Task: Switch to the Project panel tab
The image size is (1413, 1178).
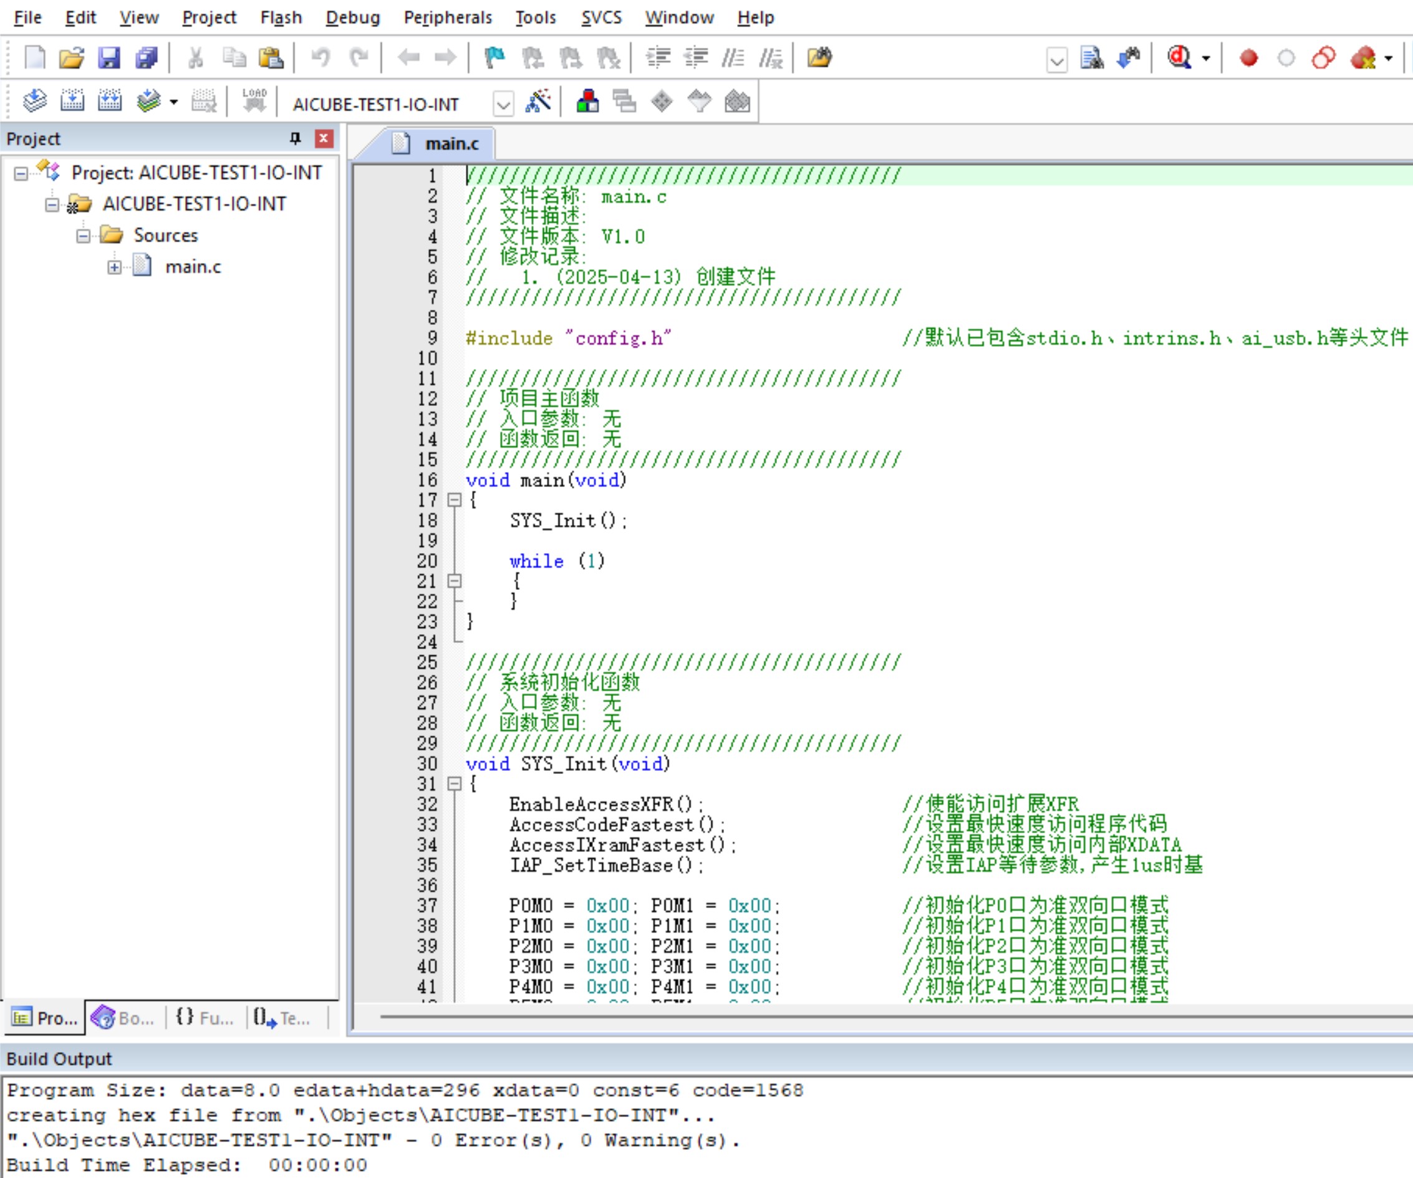Action: click(x=44, y=1018)
